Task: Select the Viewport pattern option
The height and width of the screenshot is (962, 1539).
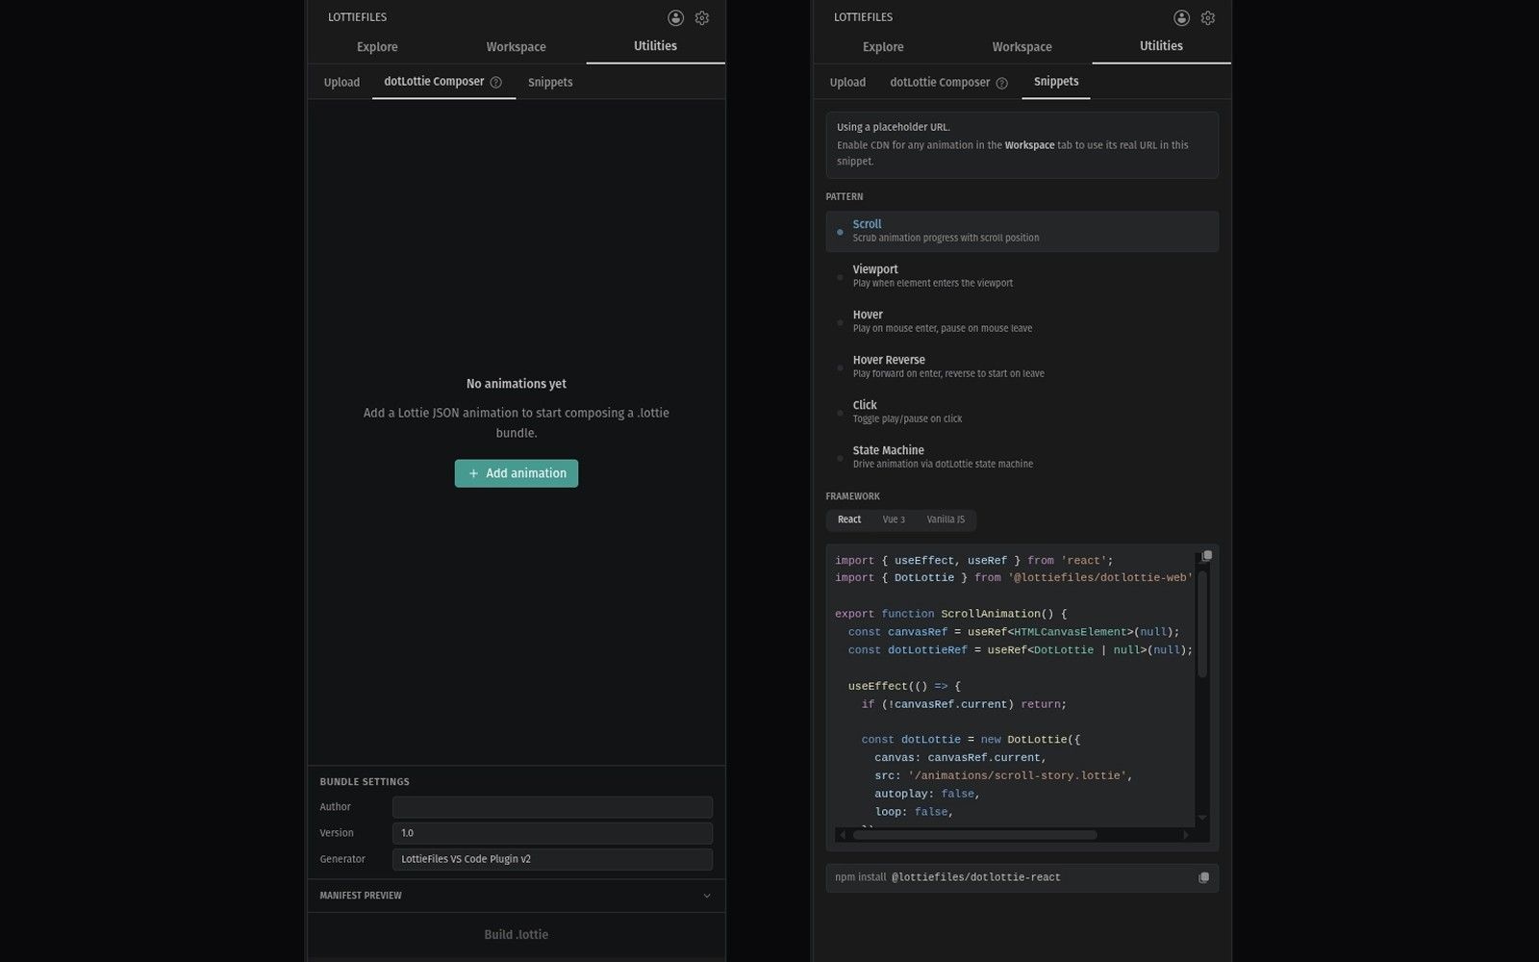Action: [x=1022, y=276]
